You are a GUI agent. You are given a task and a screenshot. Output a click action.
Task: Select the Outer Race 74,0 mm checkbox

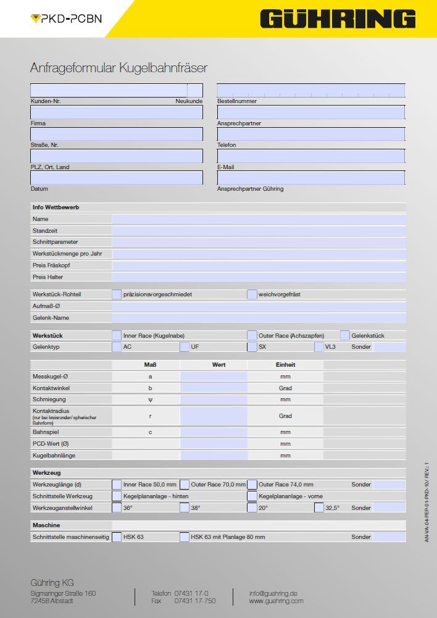point(252,485)
